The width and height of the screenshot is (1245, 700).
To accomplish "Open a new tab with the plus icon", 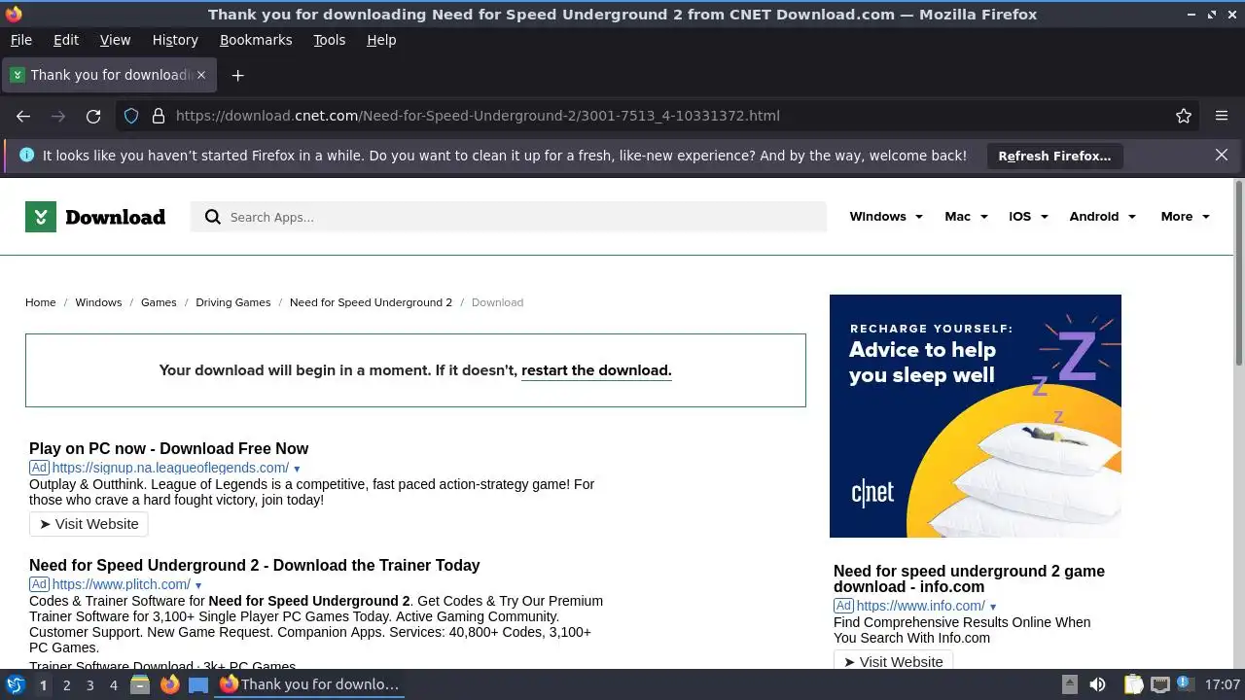I will (237, 75).
